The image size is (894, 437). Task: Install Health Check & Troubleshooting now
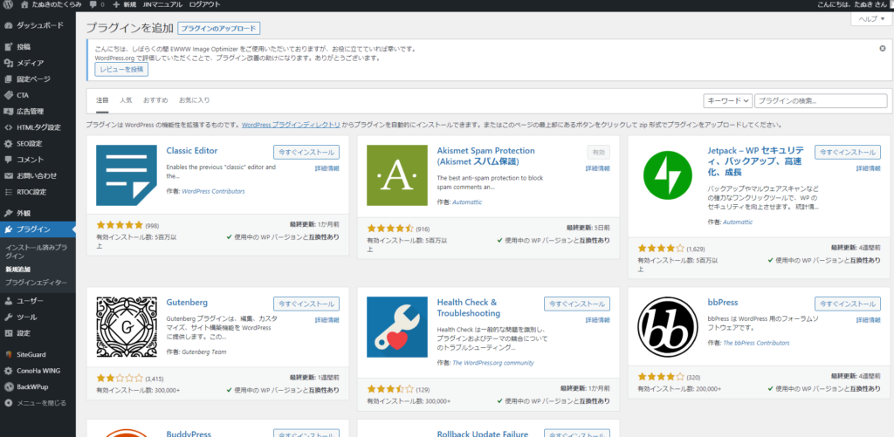pyautogui.click(x=577, y=304)
